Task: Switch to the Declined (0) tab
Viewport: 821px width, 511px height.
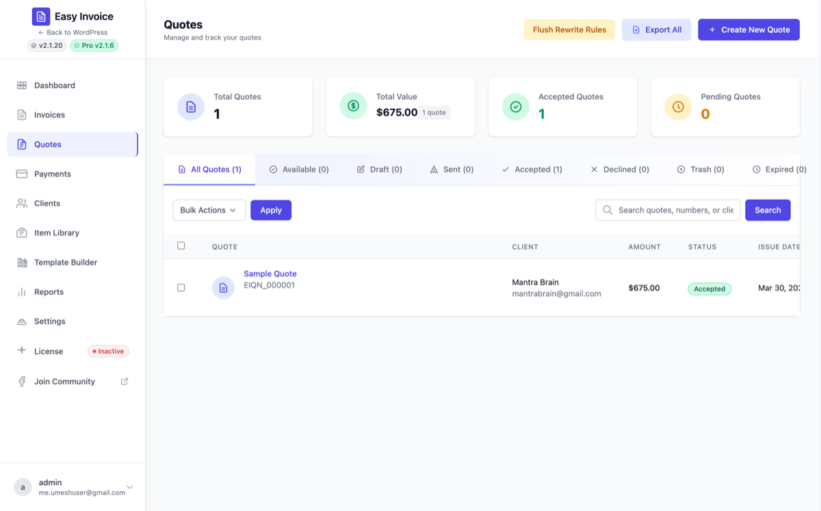Action: click(x=620, y=170)
